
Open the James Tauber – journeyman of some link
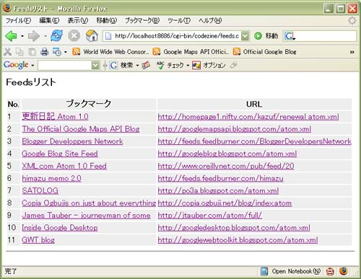86,216
